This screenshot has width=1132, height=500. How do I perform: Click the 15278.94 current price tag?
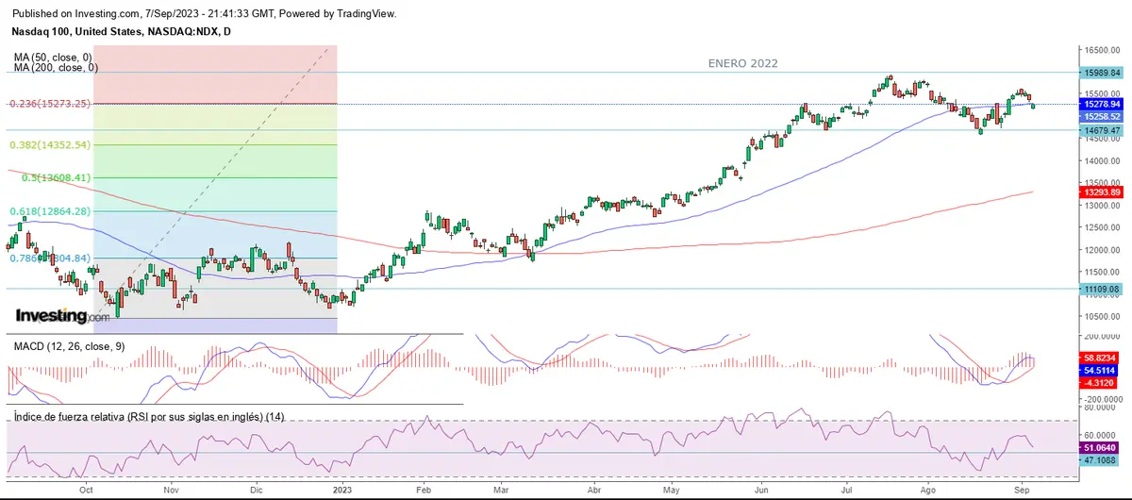click(x=1102, y=104)
